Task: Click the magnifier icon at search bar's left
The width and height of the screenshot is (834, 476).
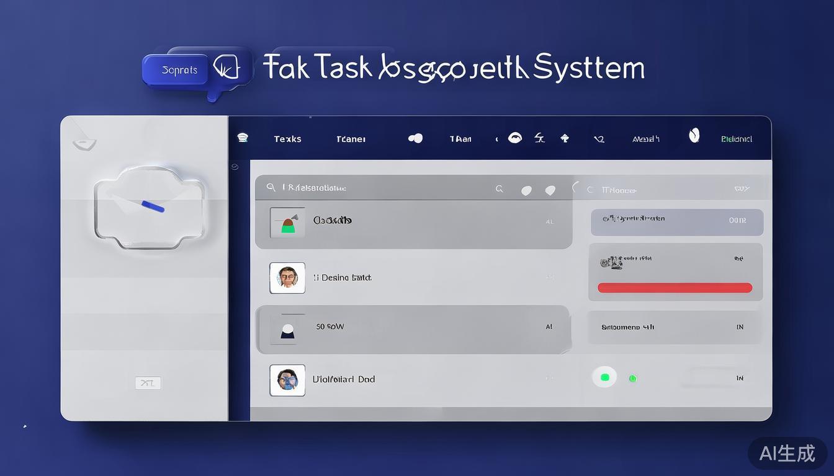Action: [271, 187]
